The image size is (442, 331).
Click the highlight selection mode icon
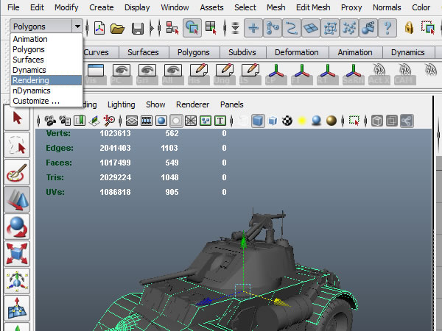[428, 28]
